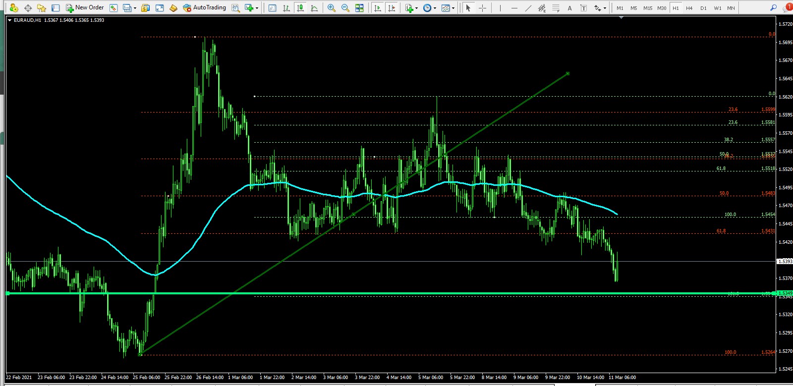This screenshot has height=386, width=793.
Task: Click the new chart plus icon
Action: tap(249, 8)
